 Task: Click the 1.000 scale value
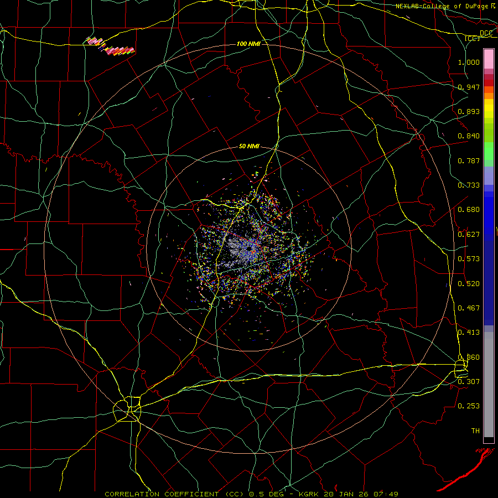[x=469, y=62]
